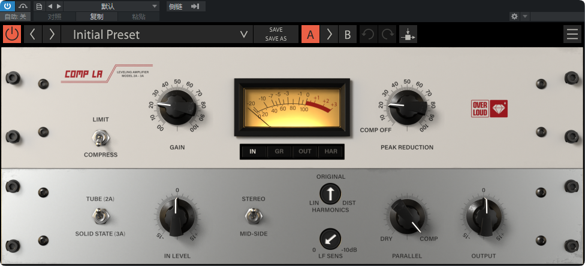The width and height of the screenshot is (585, 266).
Task: Click the DRY label under PARALLEL
Action: click(387, 239)
